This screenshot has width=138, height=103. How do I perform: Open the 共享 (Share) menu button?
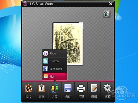pos(55,91)
